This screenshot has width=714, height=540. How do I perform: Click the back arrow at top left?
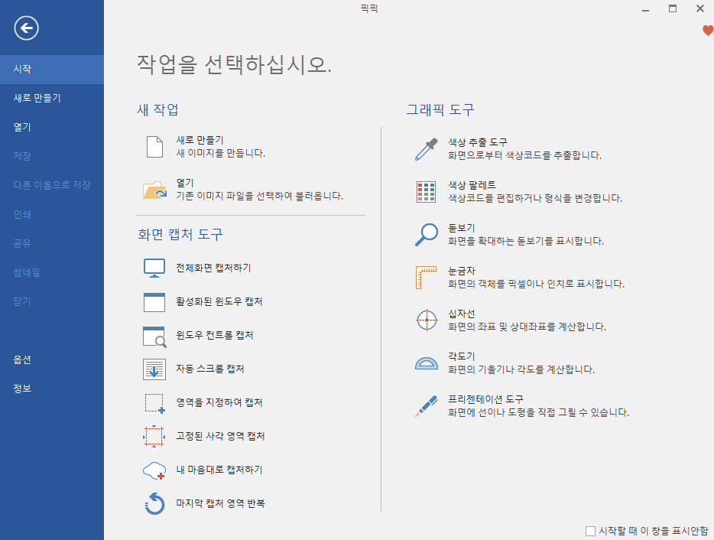pos(27,28)
